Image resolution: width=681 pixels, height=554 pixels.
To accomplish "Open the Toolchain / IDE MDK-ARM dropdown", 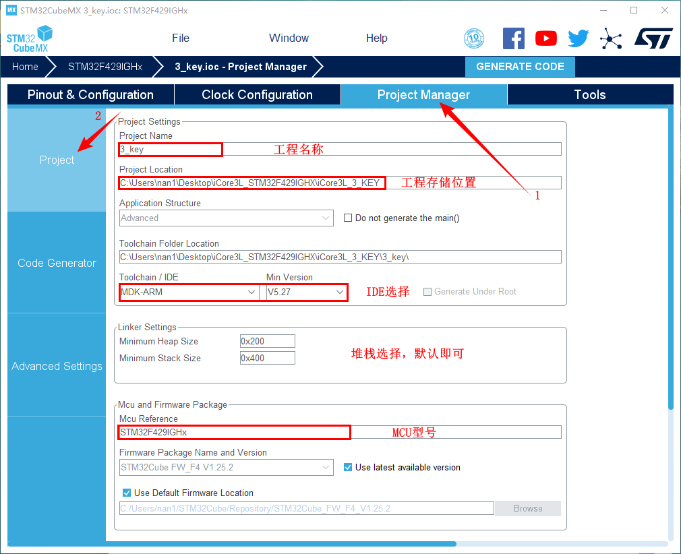I will [x=189, y=292].
